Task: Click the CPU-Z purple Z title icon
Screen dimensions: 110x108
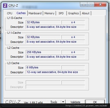Action: coord(5,6)
